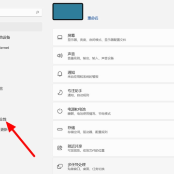
Task: Click the laptop icon beside 屏幕
Action: click(60, 37)
